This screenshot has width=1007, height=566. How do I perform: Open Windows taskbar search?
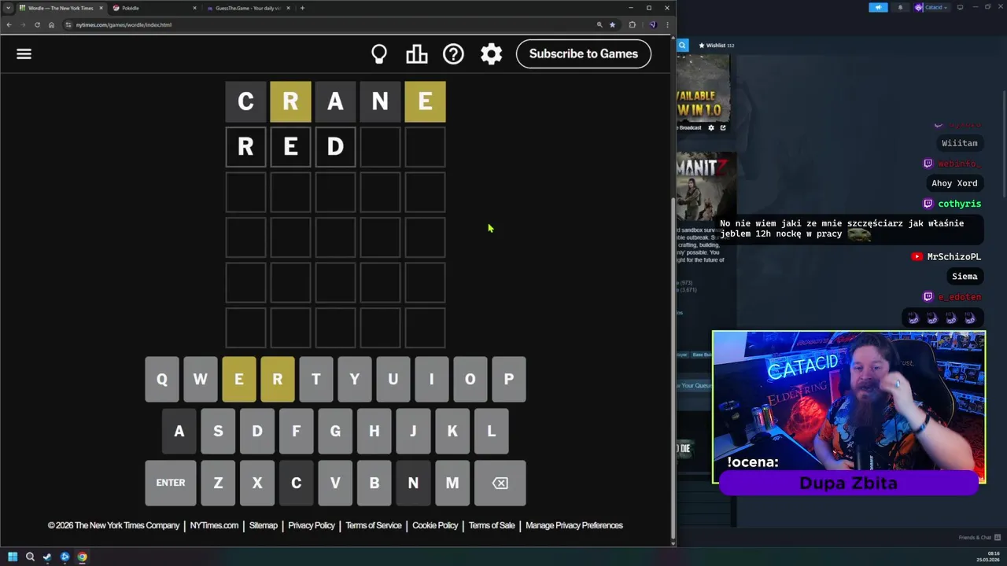(30, 557)
